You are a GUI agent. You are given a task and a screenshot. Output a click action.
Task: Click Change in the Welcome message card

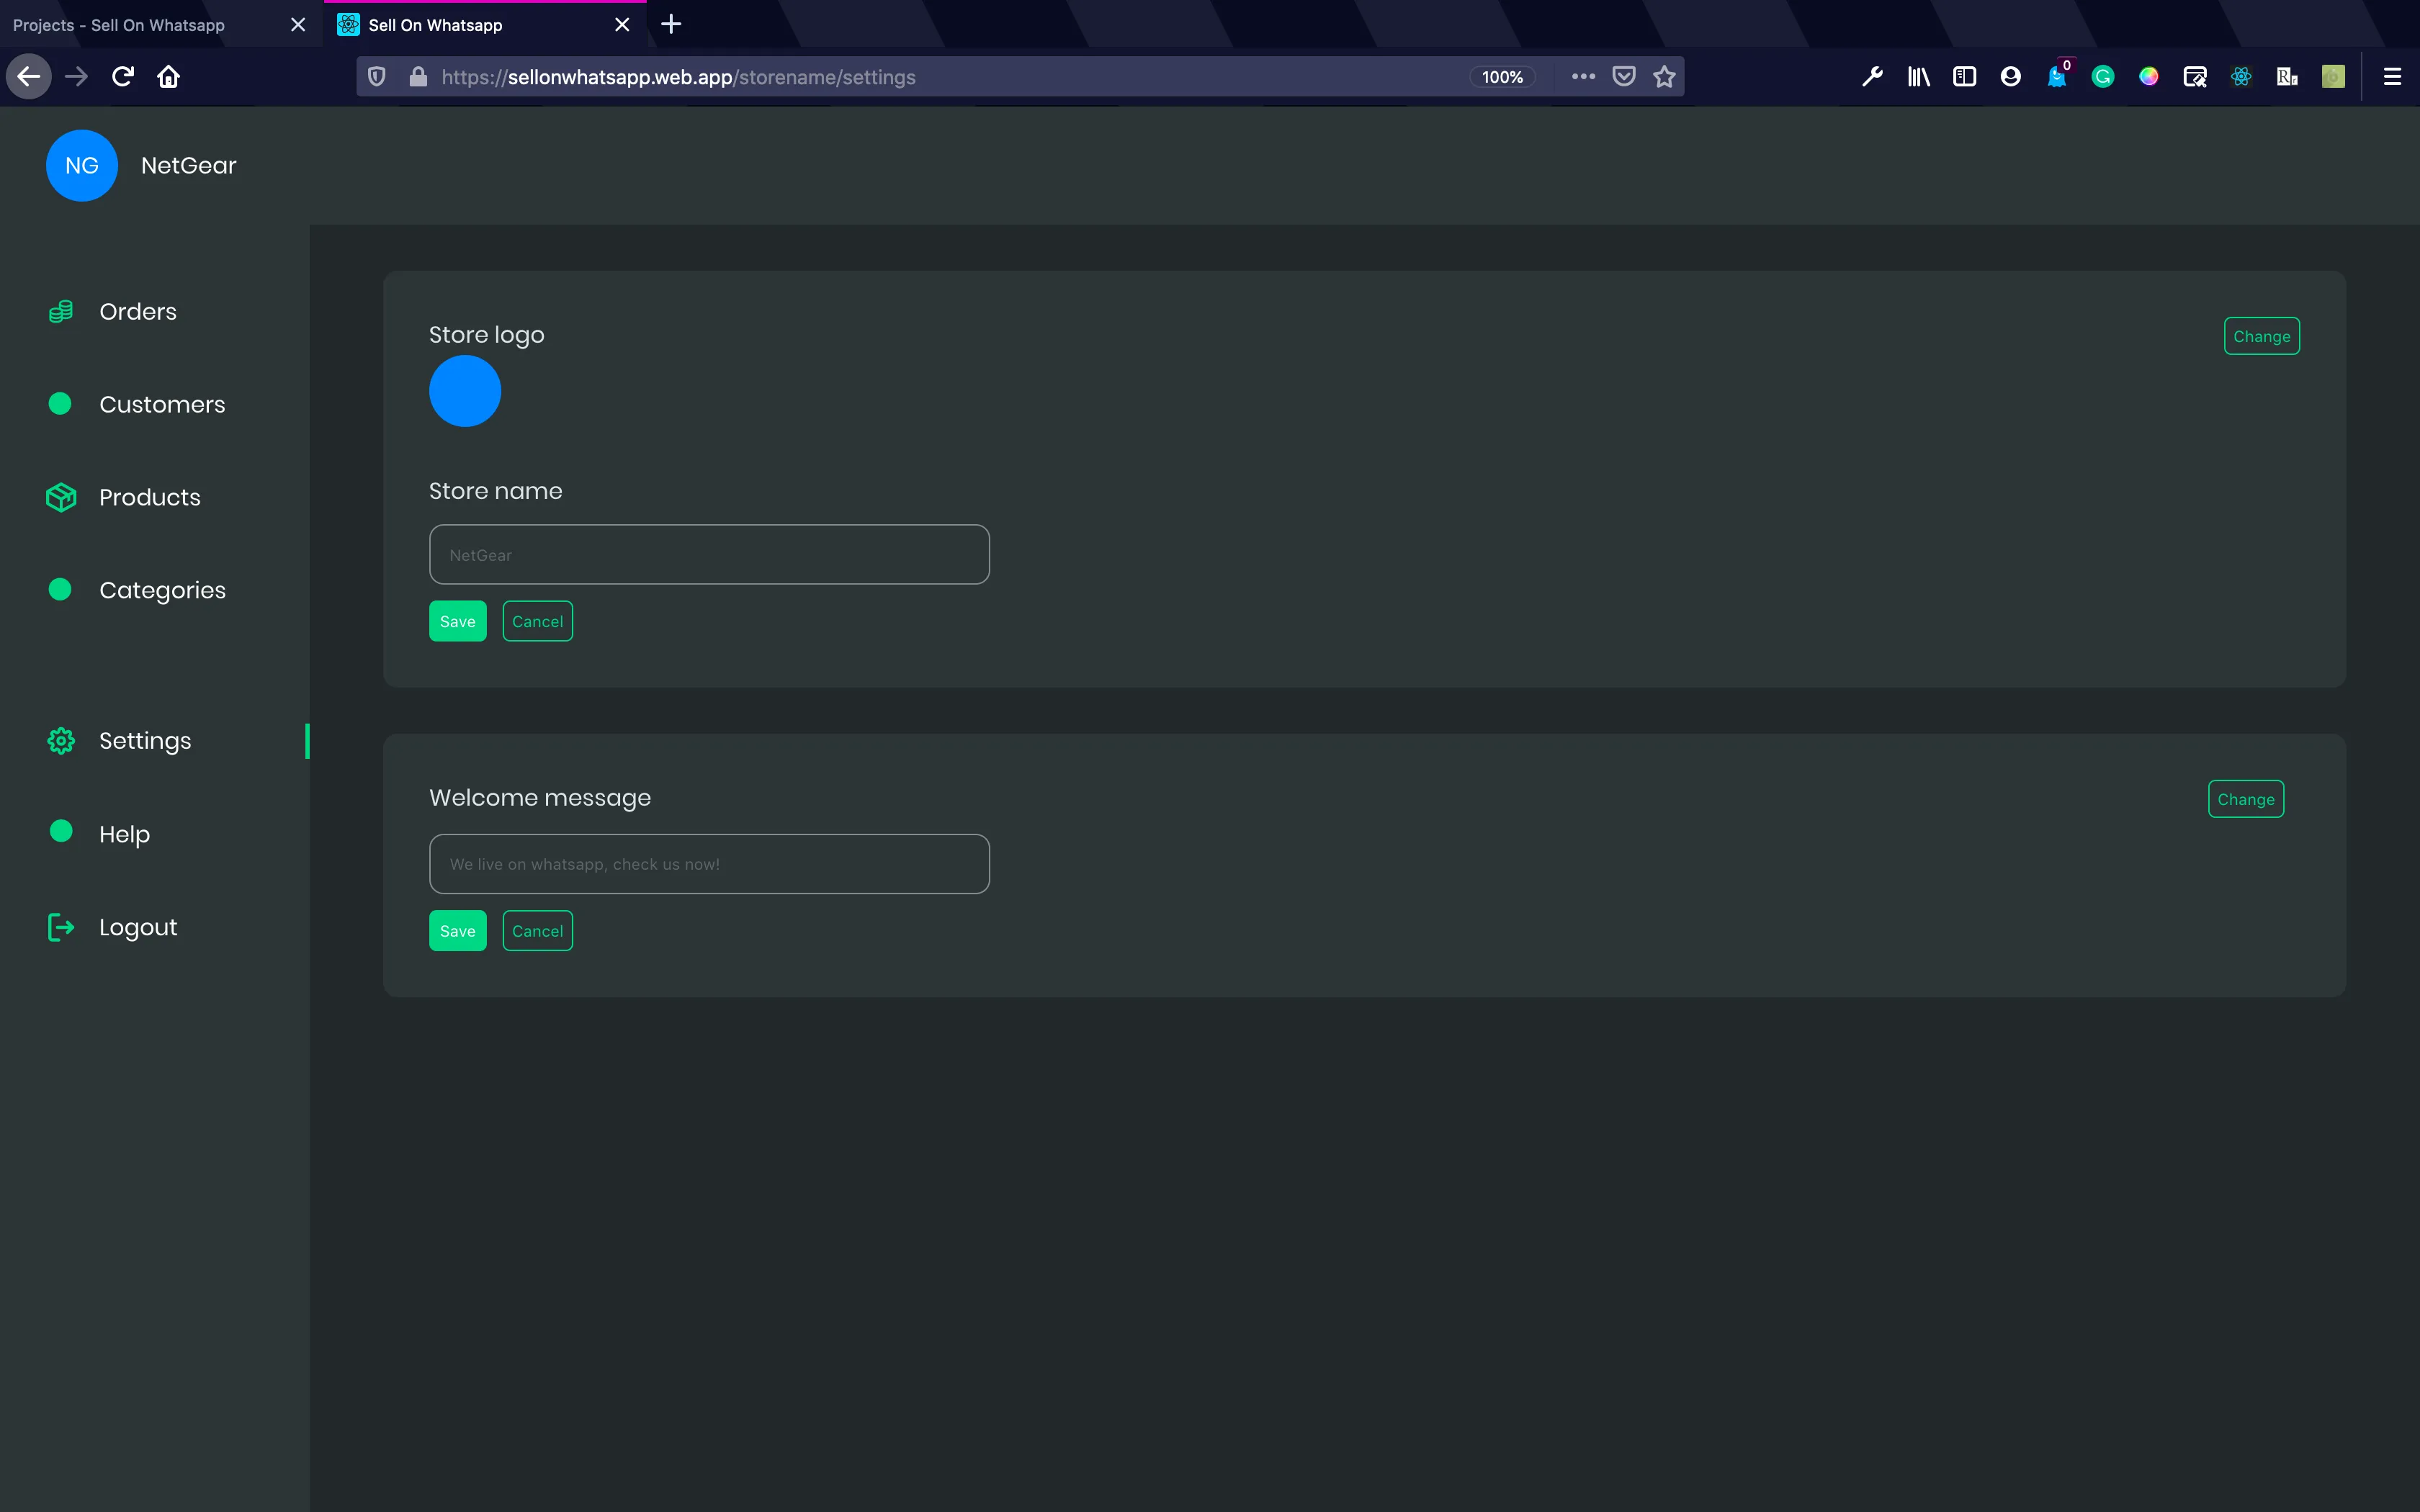pyautogui.click(x=2245, y=799)
